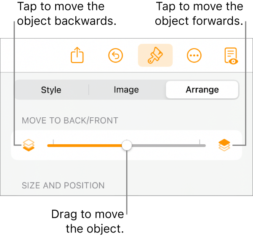Select the Arrange tab
The image size is (253, 238).
(202, 90)
